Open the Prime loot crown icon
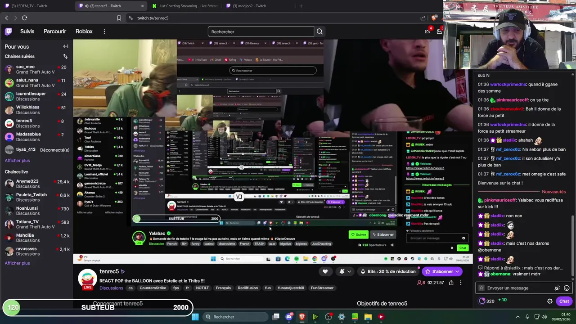Screen dimensions: 576x324 point(427,31)
